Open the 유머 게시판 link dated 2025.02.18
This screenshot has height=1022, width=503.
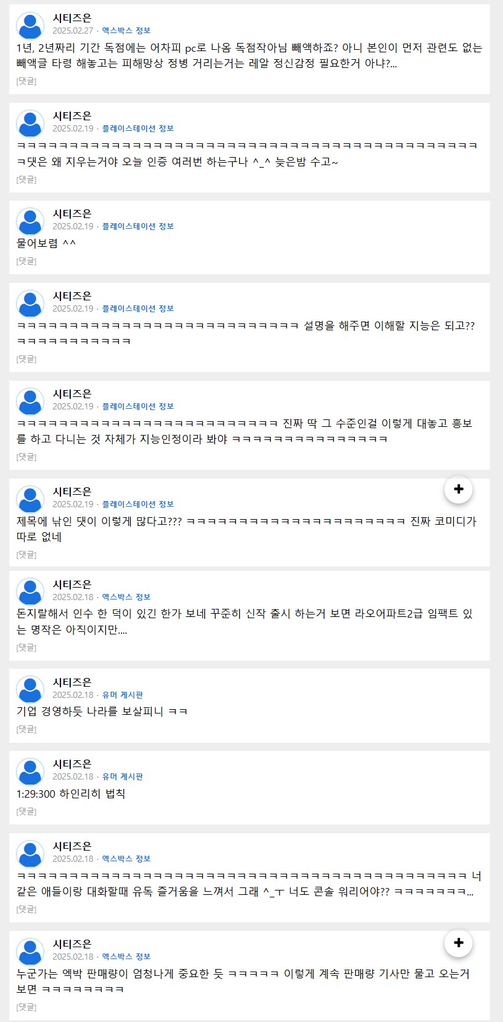click(123, 695)
